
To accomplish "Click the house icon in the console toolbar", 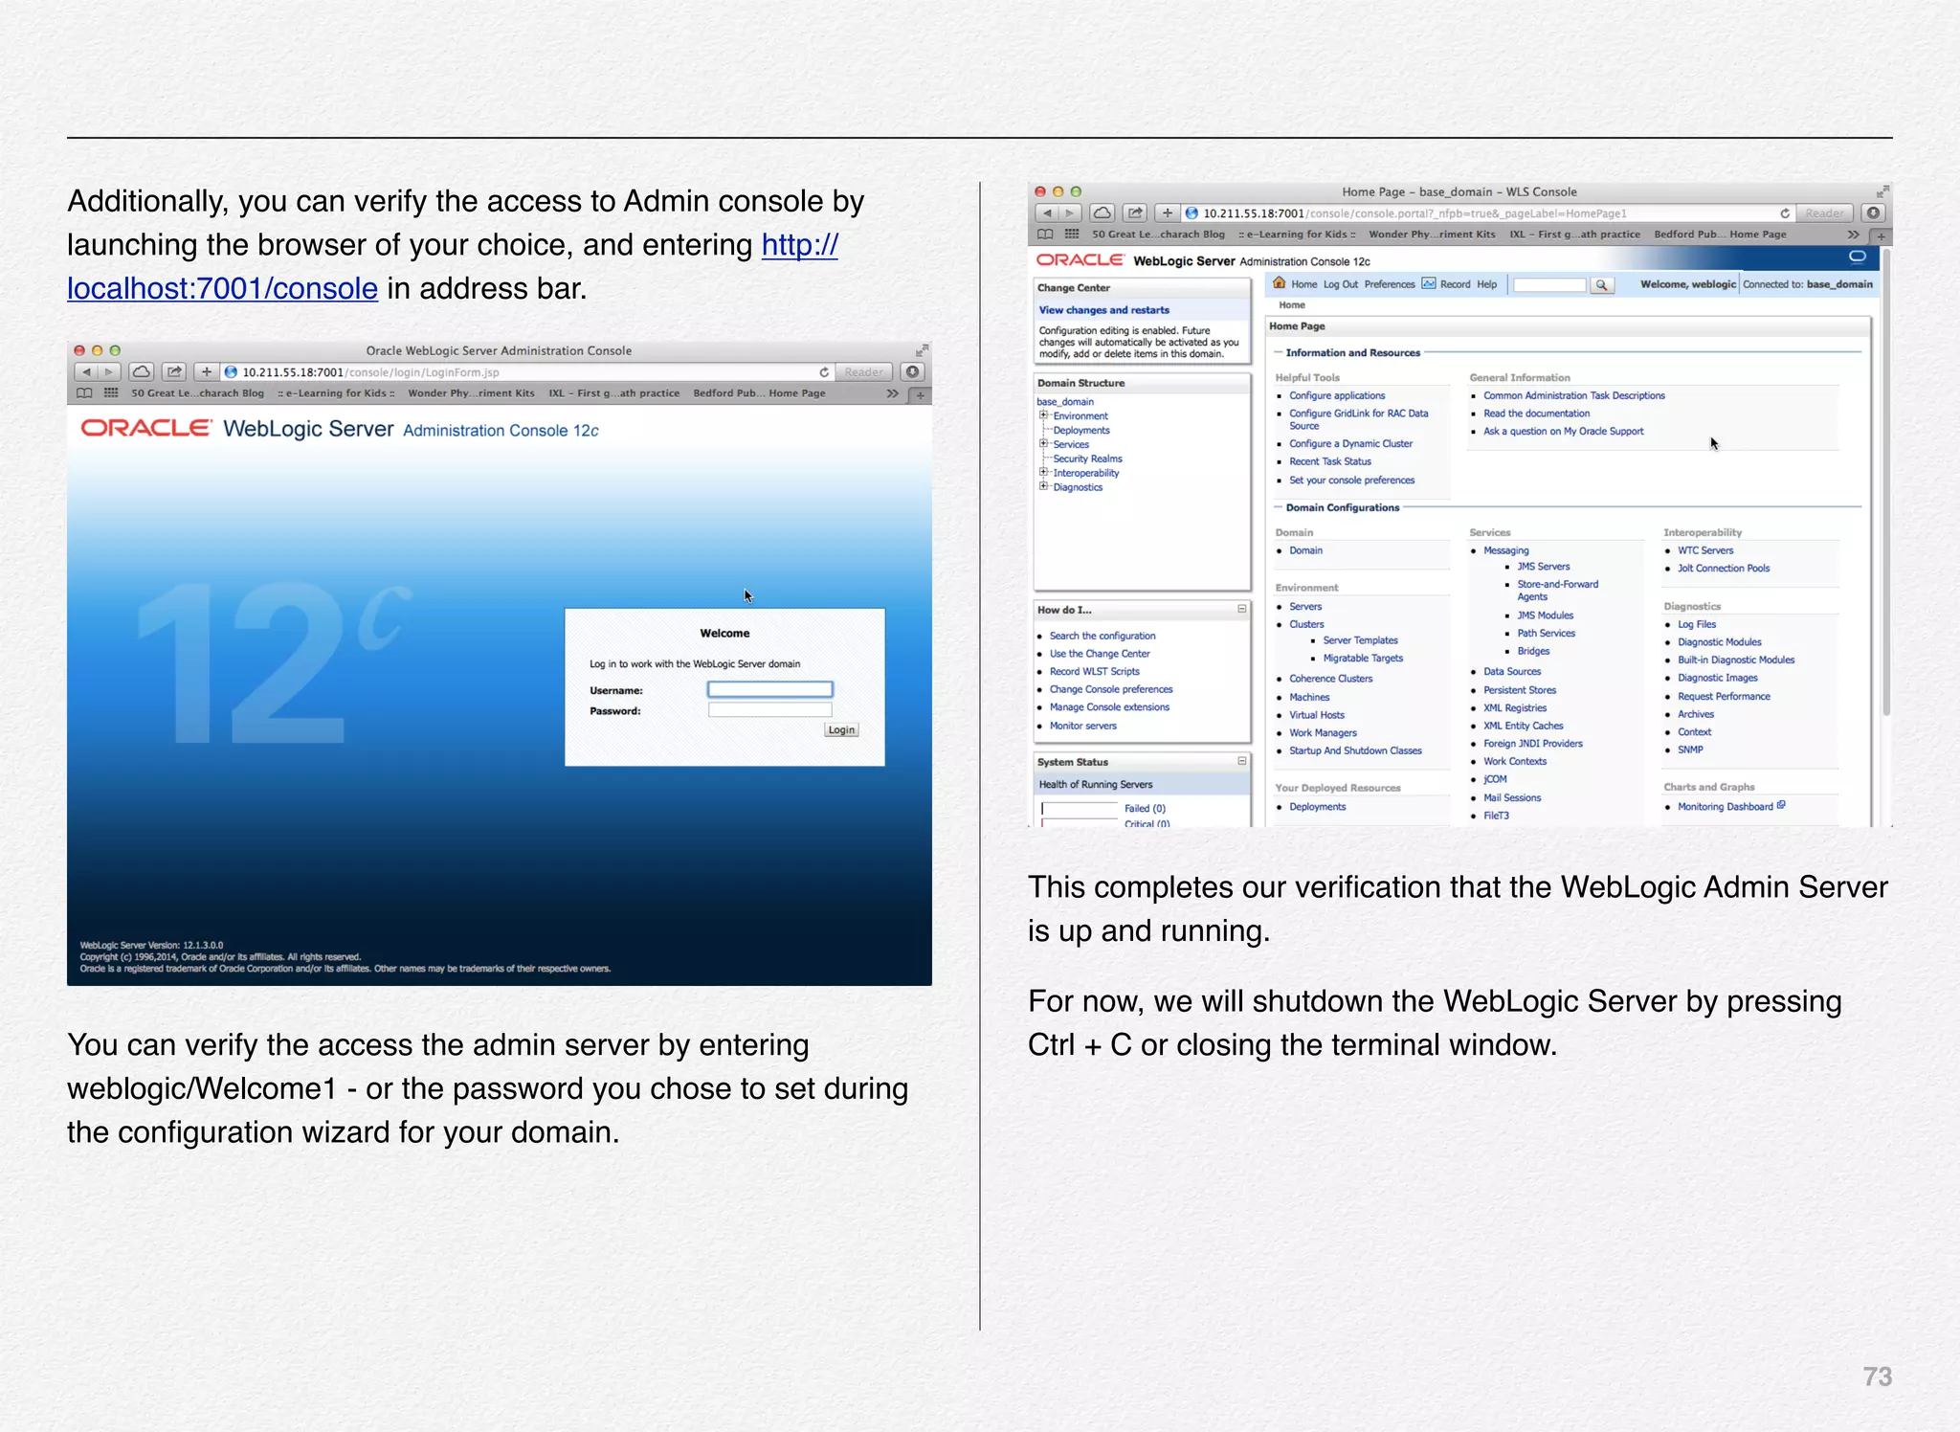I will [x=1279, y=283].
